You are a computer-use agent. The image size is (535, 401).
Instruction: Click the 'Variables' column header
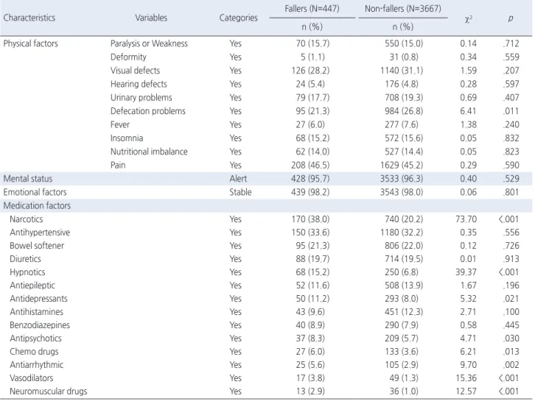pos(151,18)
